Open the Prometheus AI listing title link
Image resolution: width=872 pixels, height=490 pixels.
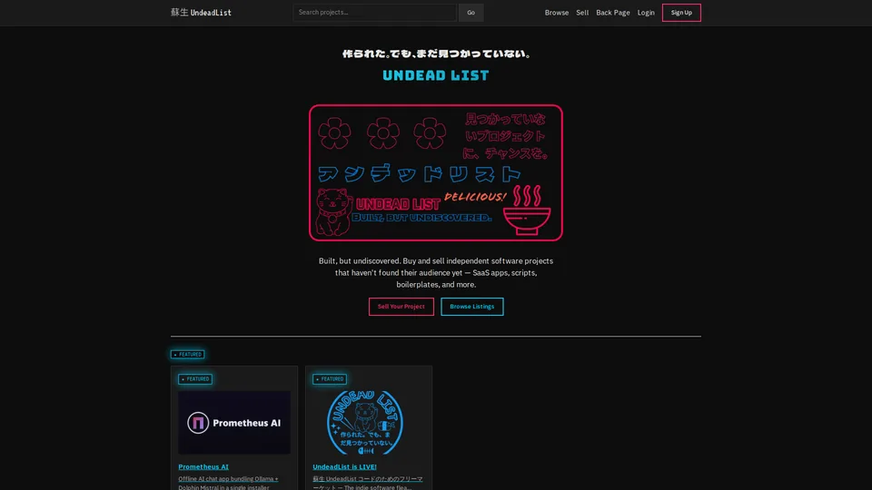point(203,466)
